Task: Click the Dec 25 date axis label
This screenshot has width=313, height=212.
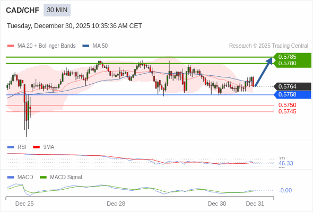Action: (24, 204)
